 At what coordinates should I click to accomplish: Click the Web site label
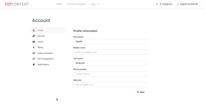(77, 80)
